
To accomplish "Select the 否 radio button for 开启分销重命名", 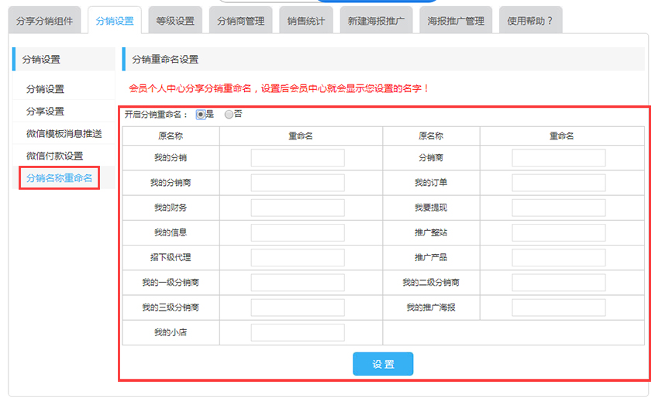I will (229, 115).
